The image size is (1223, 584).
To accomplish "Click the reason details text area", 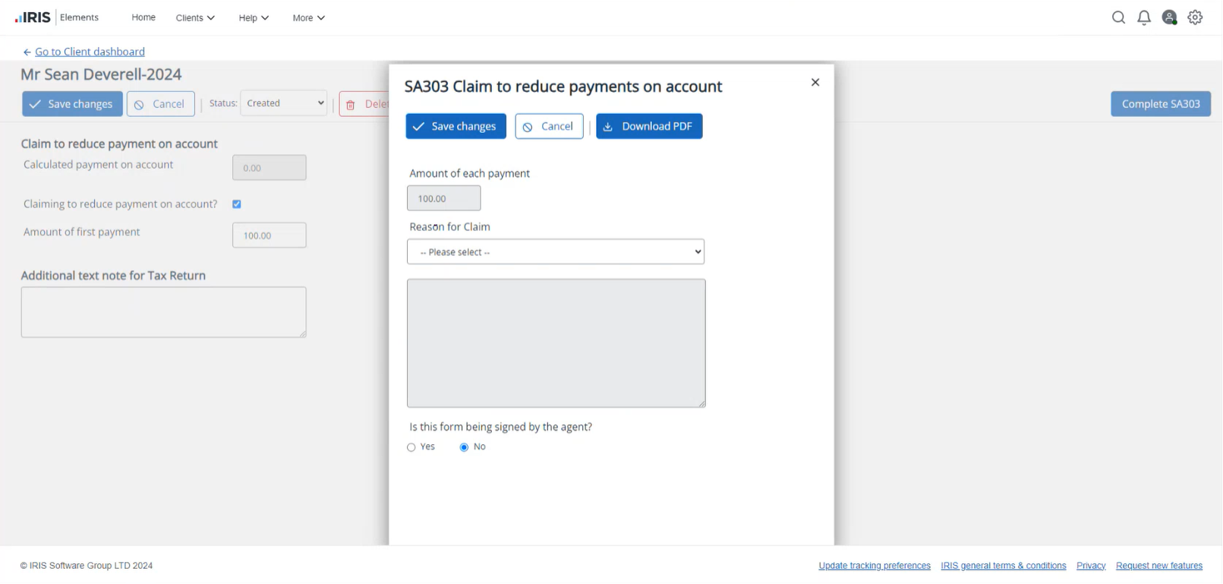I will point(556,343).
